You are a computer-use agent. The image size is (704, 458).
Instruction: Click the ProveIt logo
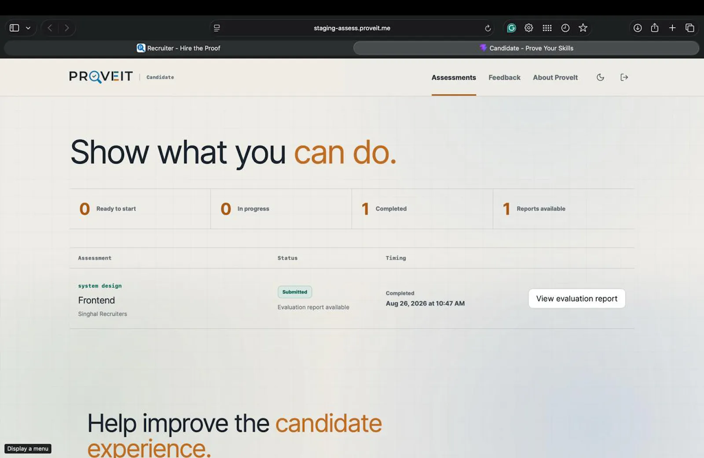101,77
